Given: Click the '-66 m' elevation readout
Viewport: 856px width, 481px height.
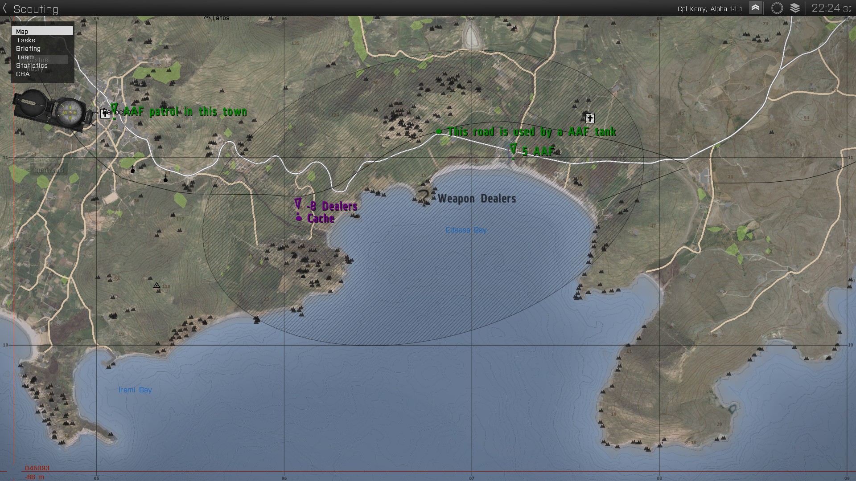Looking at the screenshot, I should (35, 477).
